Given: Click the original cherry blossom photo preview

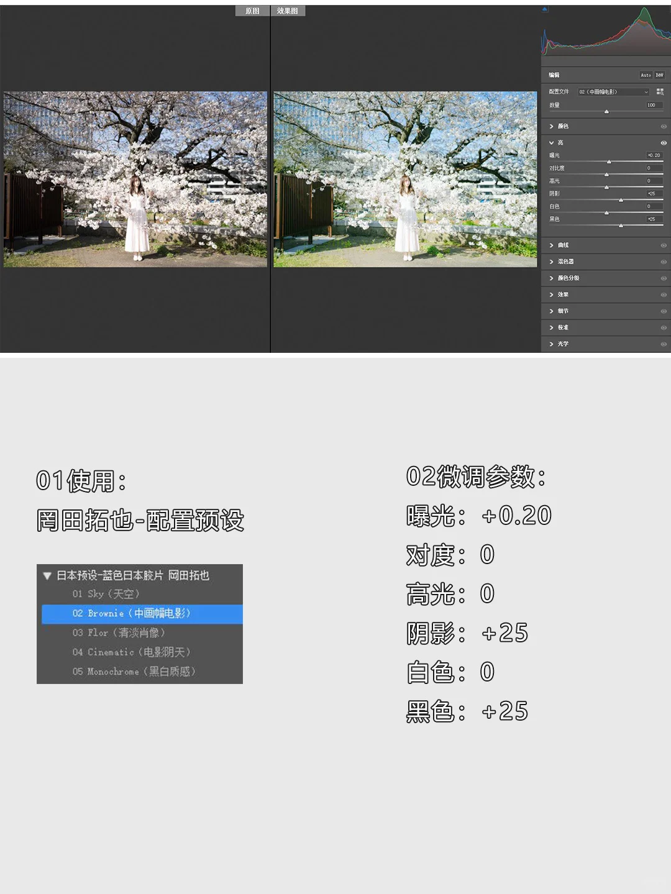Looking at the screenshot, I should 135,180.
